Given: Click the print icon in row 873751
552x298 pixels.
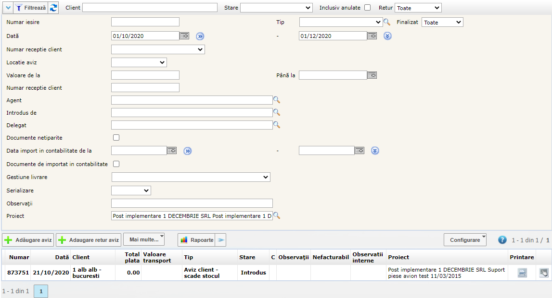Looking at the screenshot, I should [x=522, y=273].
